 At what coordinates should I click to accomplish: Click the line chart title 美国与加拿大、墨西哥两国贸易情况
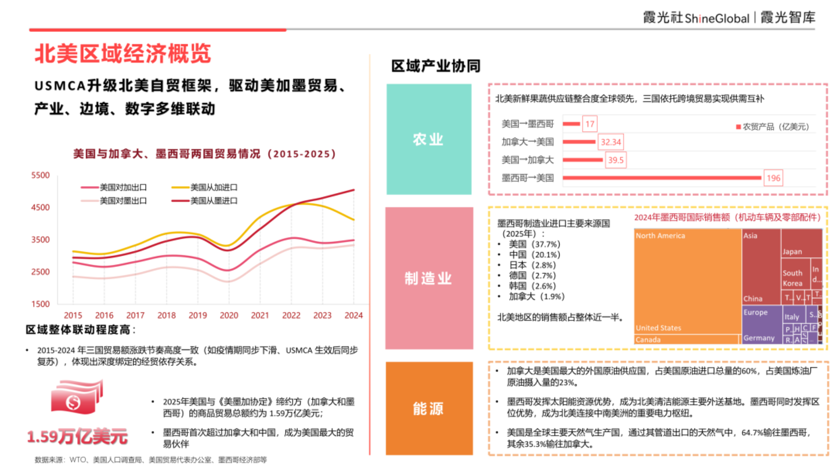pyautogui.click(x=204, y=154)
